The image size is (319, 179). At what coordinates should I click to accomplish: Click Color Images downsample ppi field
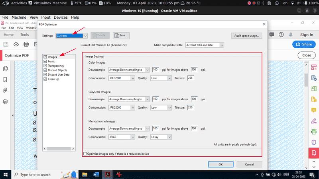pos(156,70)
